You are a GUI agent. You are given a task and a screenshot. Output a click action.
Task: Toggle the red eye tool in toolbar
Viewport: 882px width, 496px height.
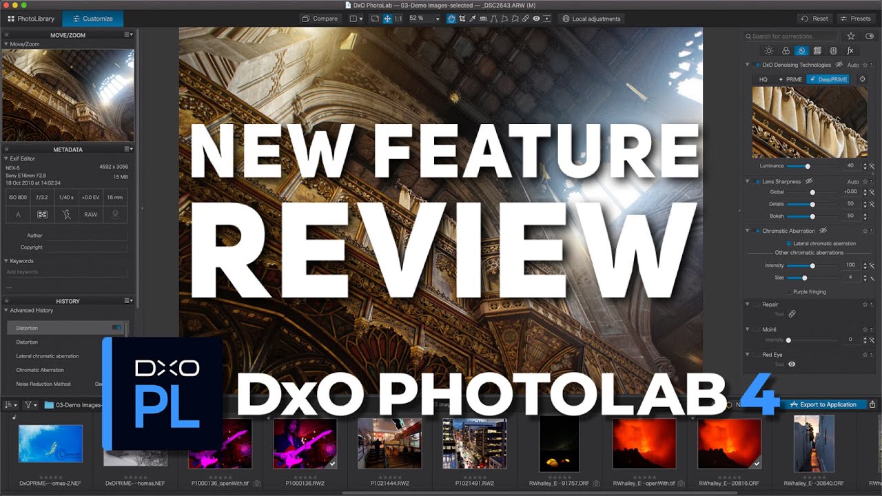coord(536,19)
